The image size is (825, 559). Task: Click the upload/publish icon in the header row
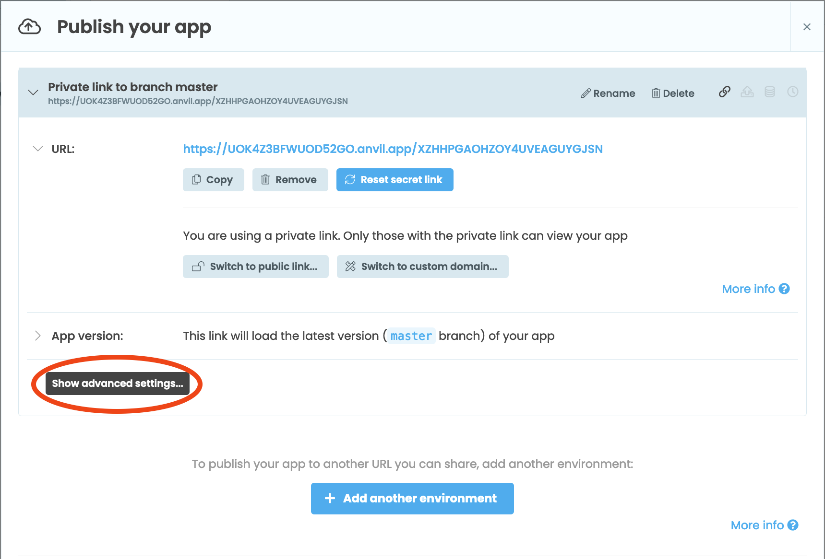click(747, 92)
